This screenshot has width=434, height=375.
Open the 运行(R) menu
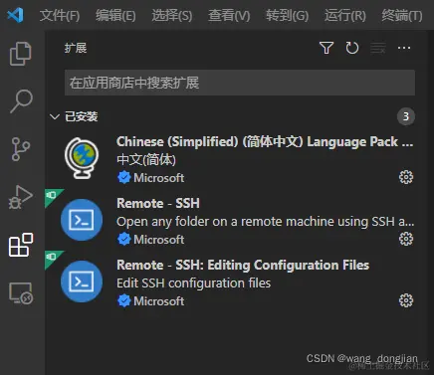pyautogui.click(x=345, y=15)
